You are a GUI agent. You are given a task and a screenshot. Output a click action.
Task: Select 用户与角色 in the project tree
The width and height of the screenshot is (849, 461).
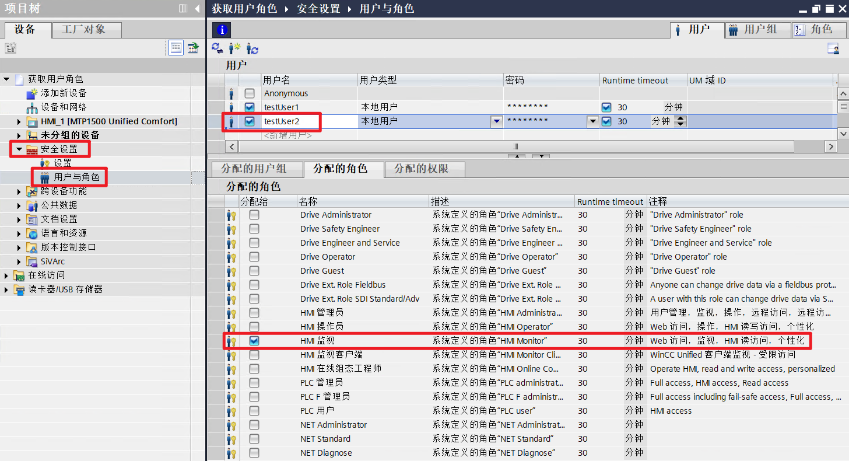tap(76, 177)
